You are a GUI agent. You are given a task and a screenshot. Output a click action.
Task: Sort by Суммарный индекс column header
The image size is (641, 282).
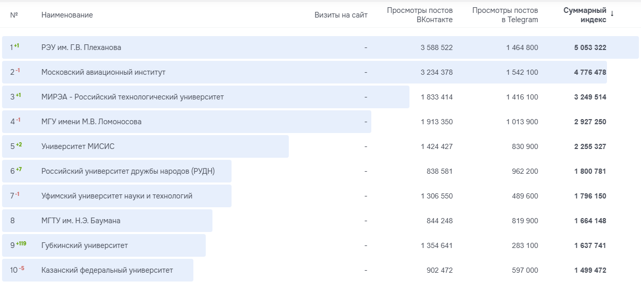pos(584,15)
